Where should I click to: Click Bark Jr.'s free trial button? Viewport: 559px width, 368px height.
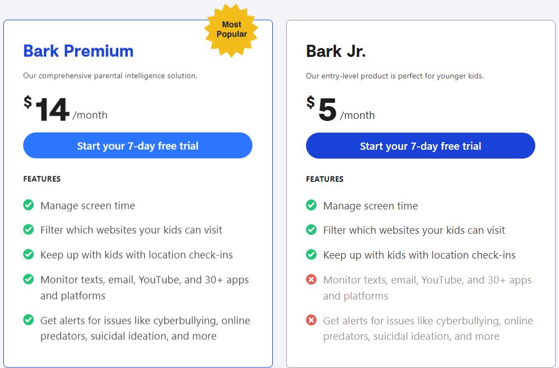click(420, 146)
